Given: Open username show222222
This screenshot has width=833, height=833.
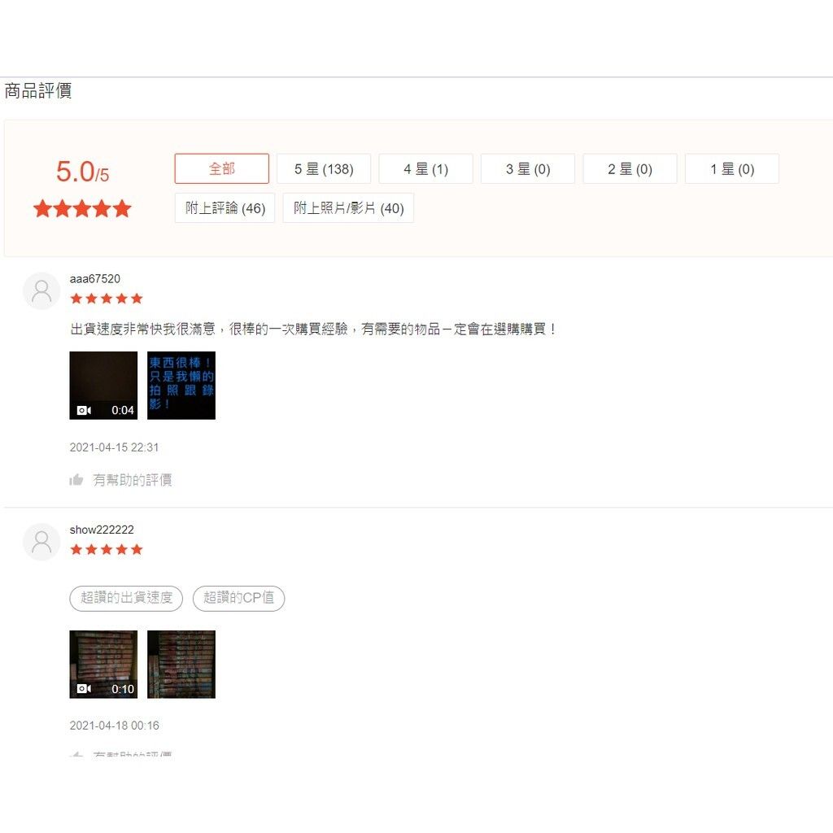Looking at the screenshot, I should tap(102, 530).
